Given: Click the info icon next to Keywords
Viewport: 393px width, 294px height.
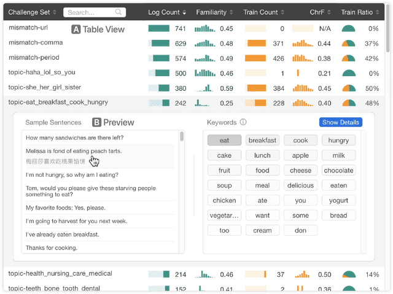Looking at the screenshot, I should [243, 122].
